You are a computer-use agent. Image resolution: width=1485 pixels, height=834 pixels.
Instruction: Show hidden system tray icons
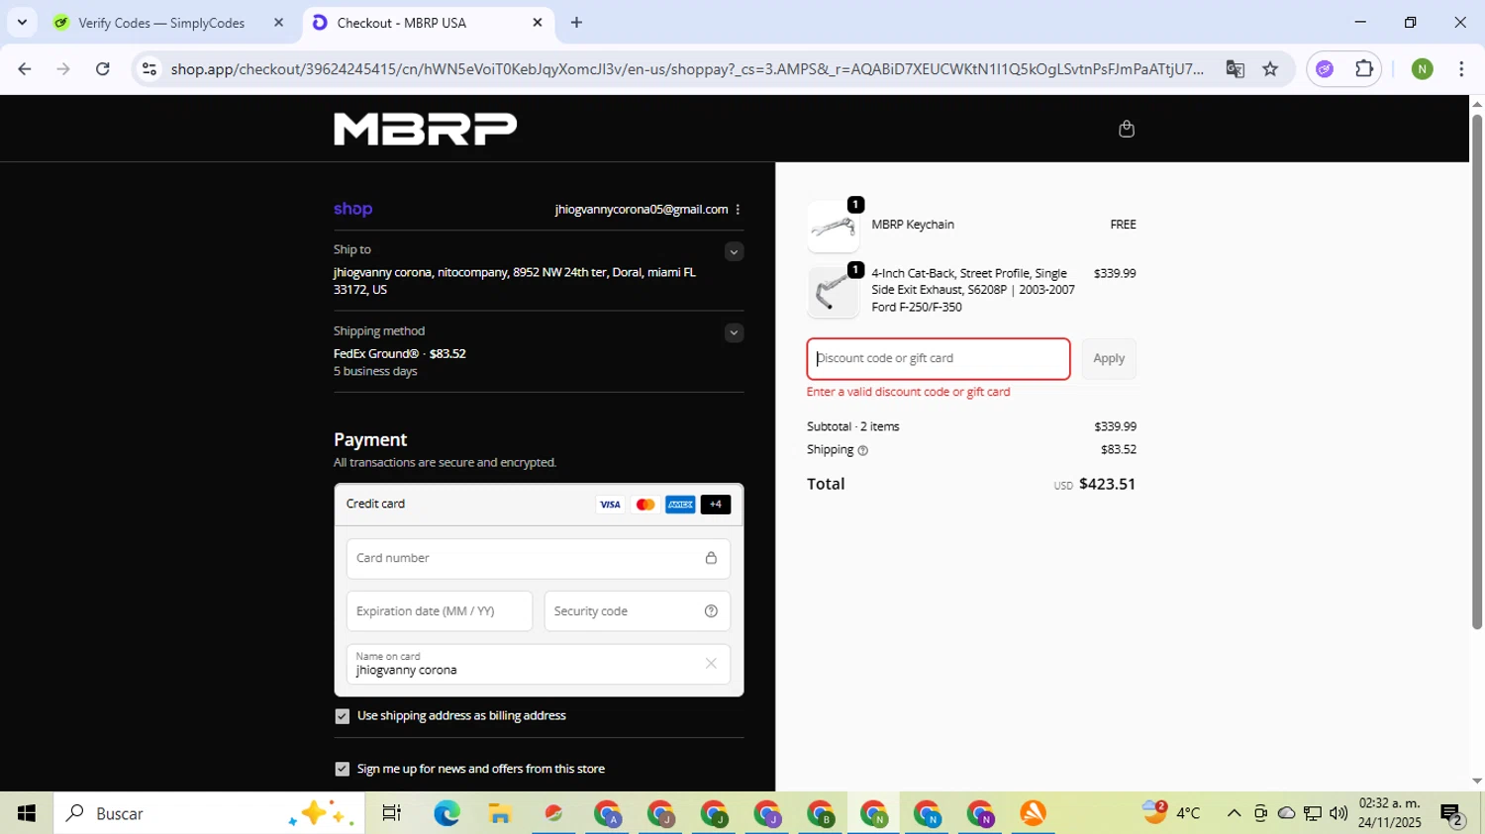[x=1234, y=813]
